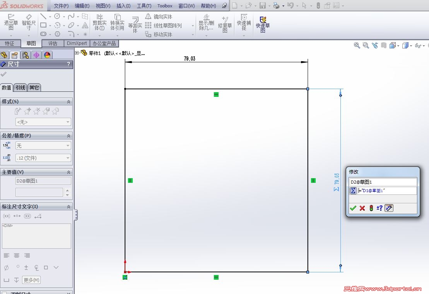Image resolution: width=429 pixels, height=294 pixels.
Task: Click the Save icon in top toolbar
Action: (x=263, y=5)
